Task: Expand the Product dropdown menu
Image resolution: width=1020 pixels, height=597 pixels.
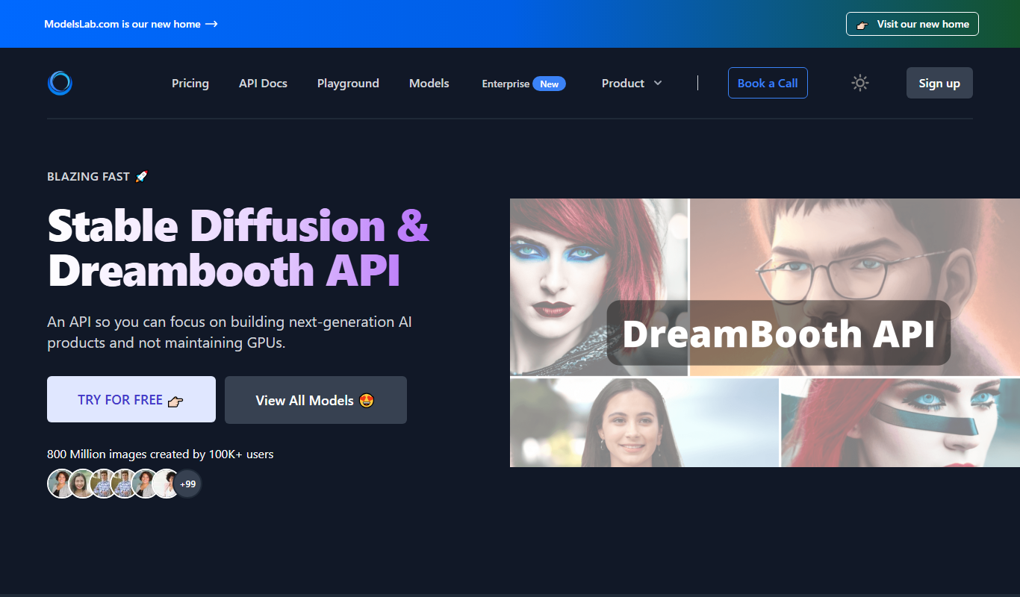Action: tap(632, 83)
